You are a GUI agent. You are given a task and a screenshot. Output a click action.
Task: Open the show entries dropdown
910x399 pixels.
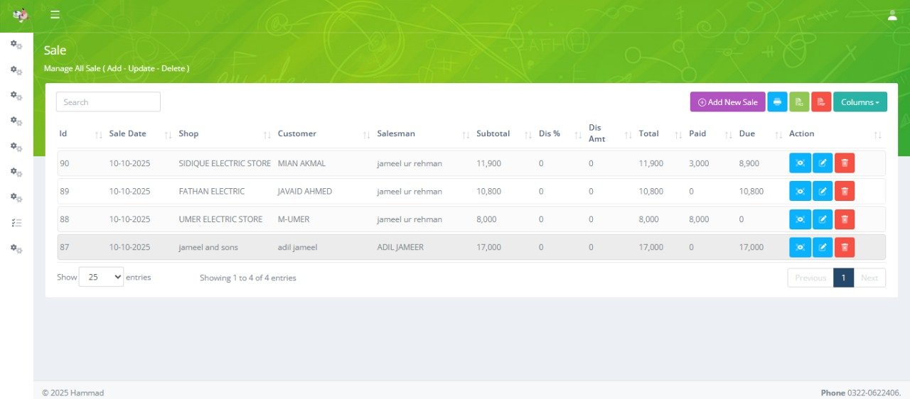point(101,277)
